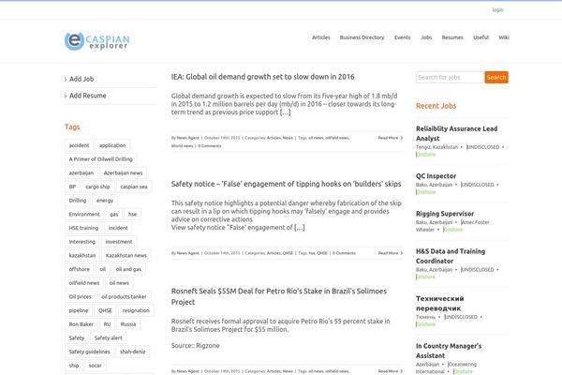
Task: Click the Caspian Explorer logo
Action: [x=97, y=41]
